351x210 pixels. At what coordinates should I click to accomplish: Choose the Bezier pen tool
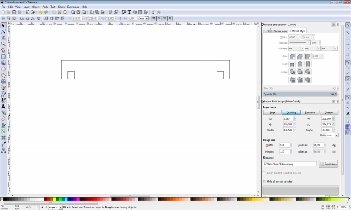3,94
